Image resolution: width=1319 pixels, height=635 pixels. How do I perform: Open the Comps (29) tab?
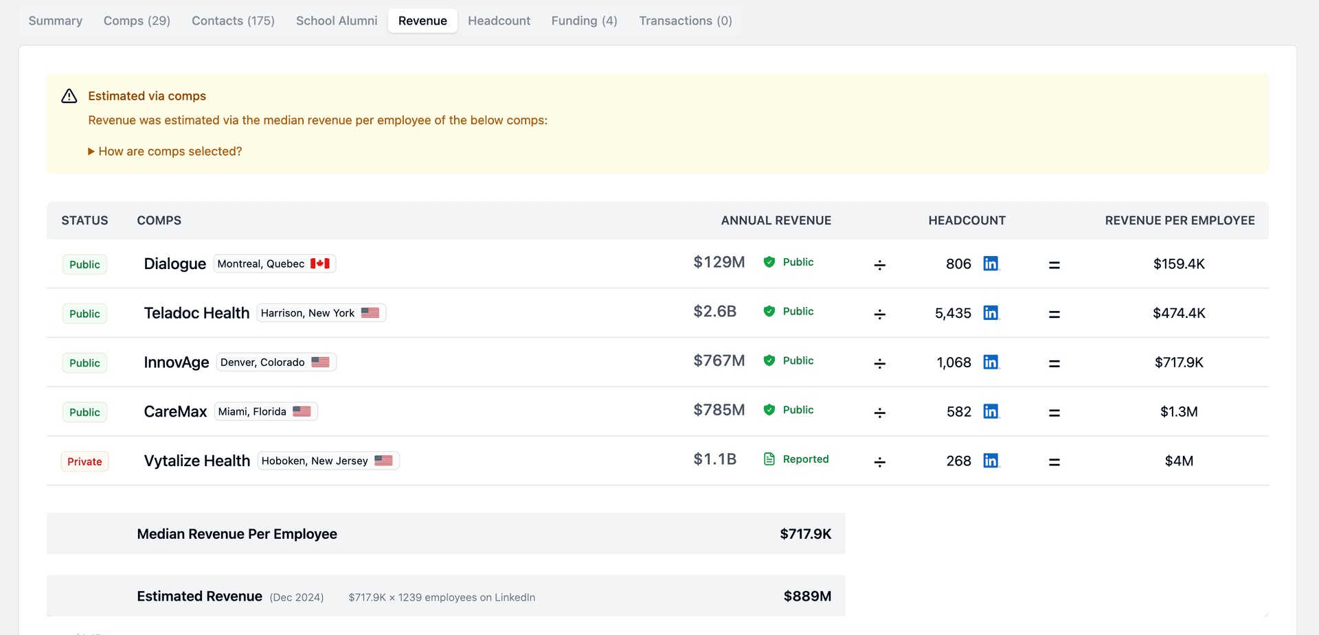137,21
